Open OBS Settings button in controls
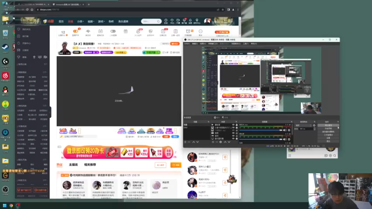Screen dimensions: 372x209 [x=328, y=138]
